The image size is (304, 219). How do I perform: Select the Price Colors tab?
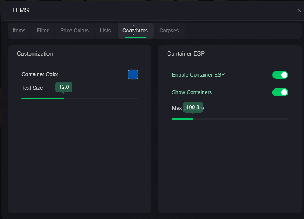(74, 31)
